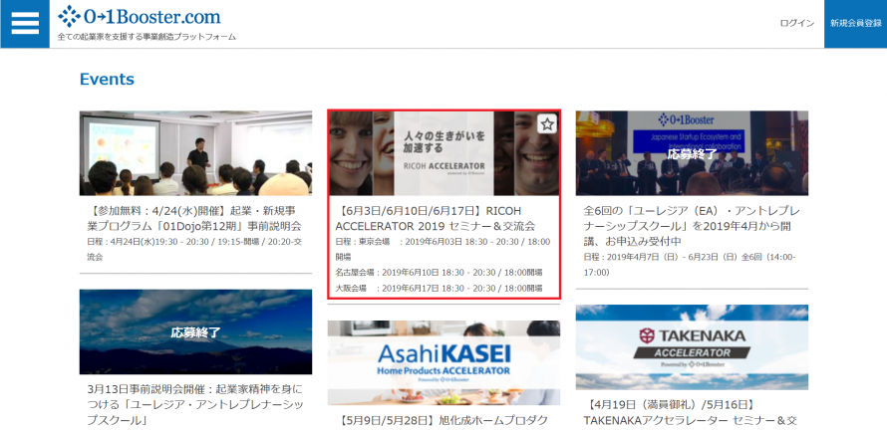Screen dimensions: 887x430
Task: Open Asahi KASEI accelerator banner
Action: coord(444,362)
